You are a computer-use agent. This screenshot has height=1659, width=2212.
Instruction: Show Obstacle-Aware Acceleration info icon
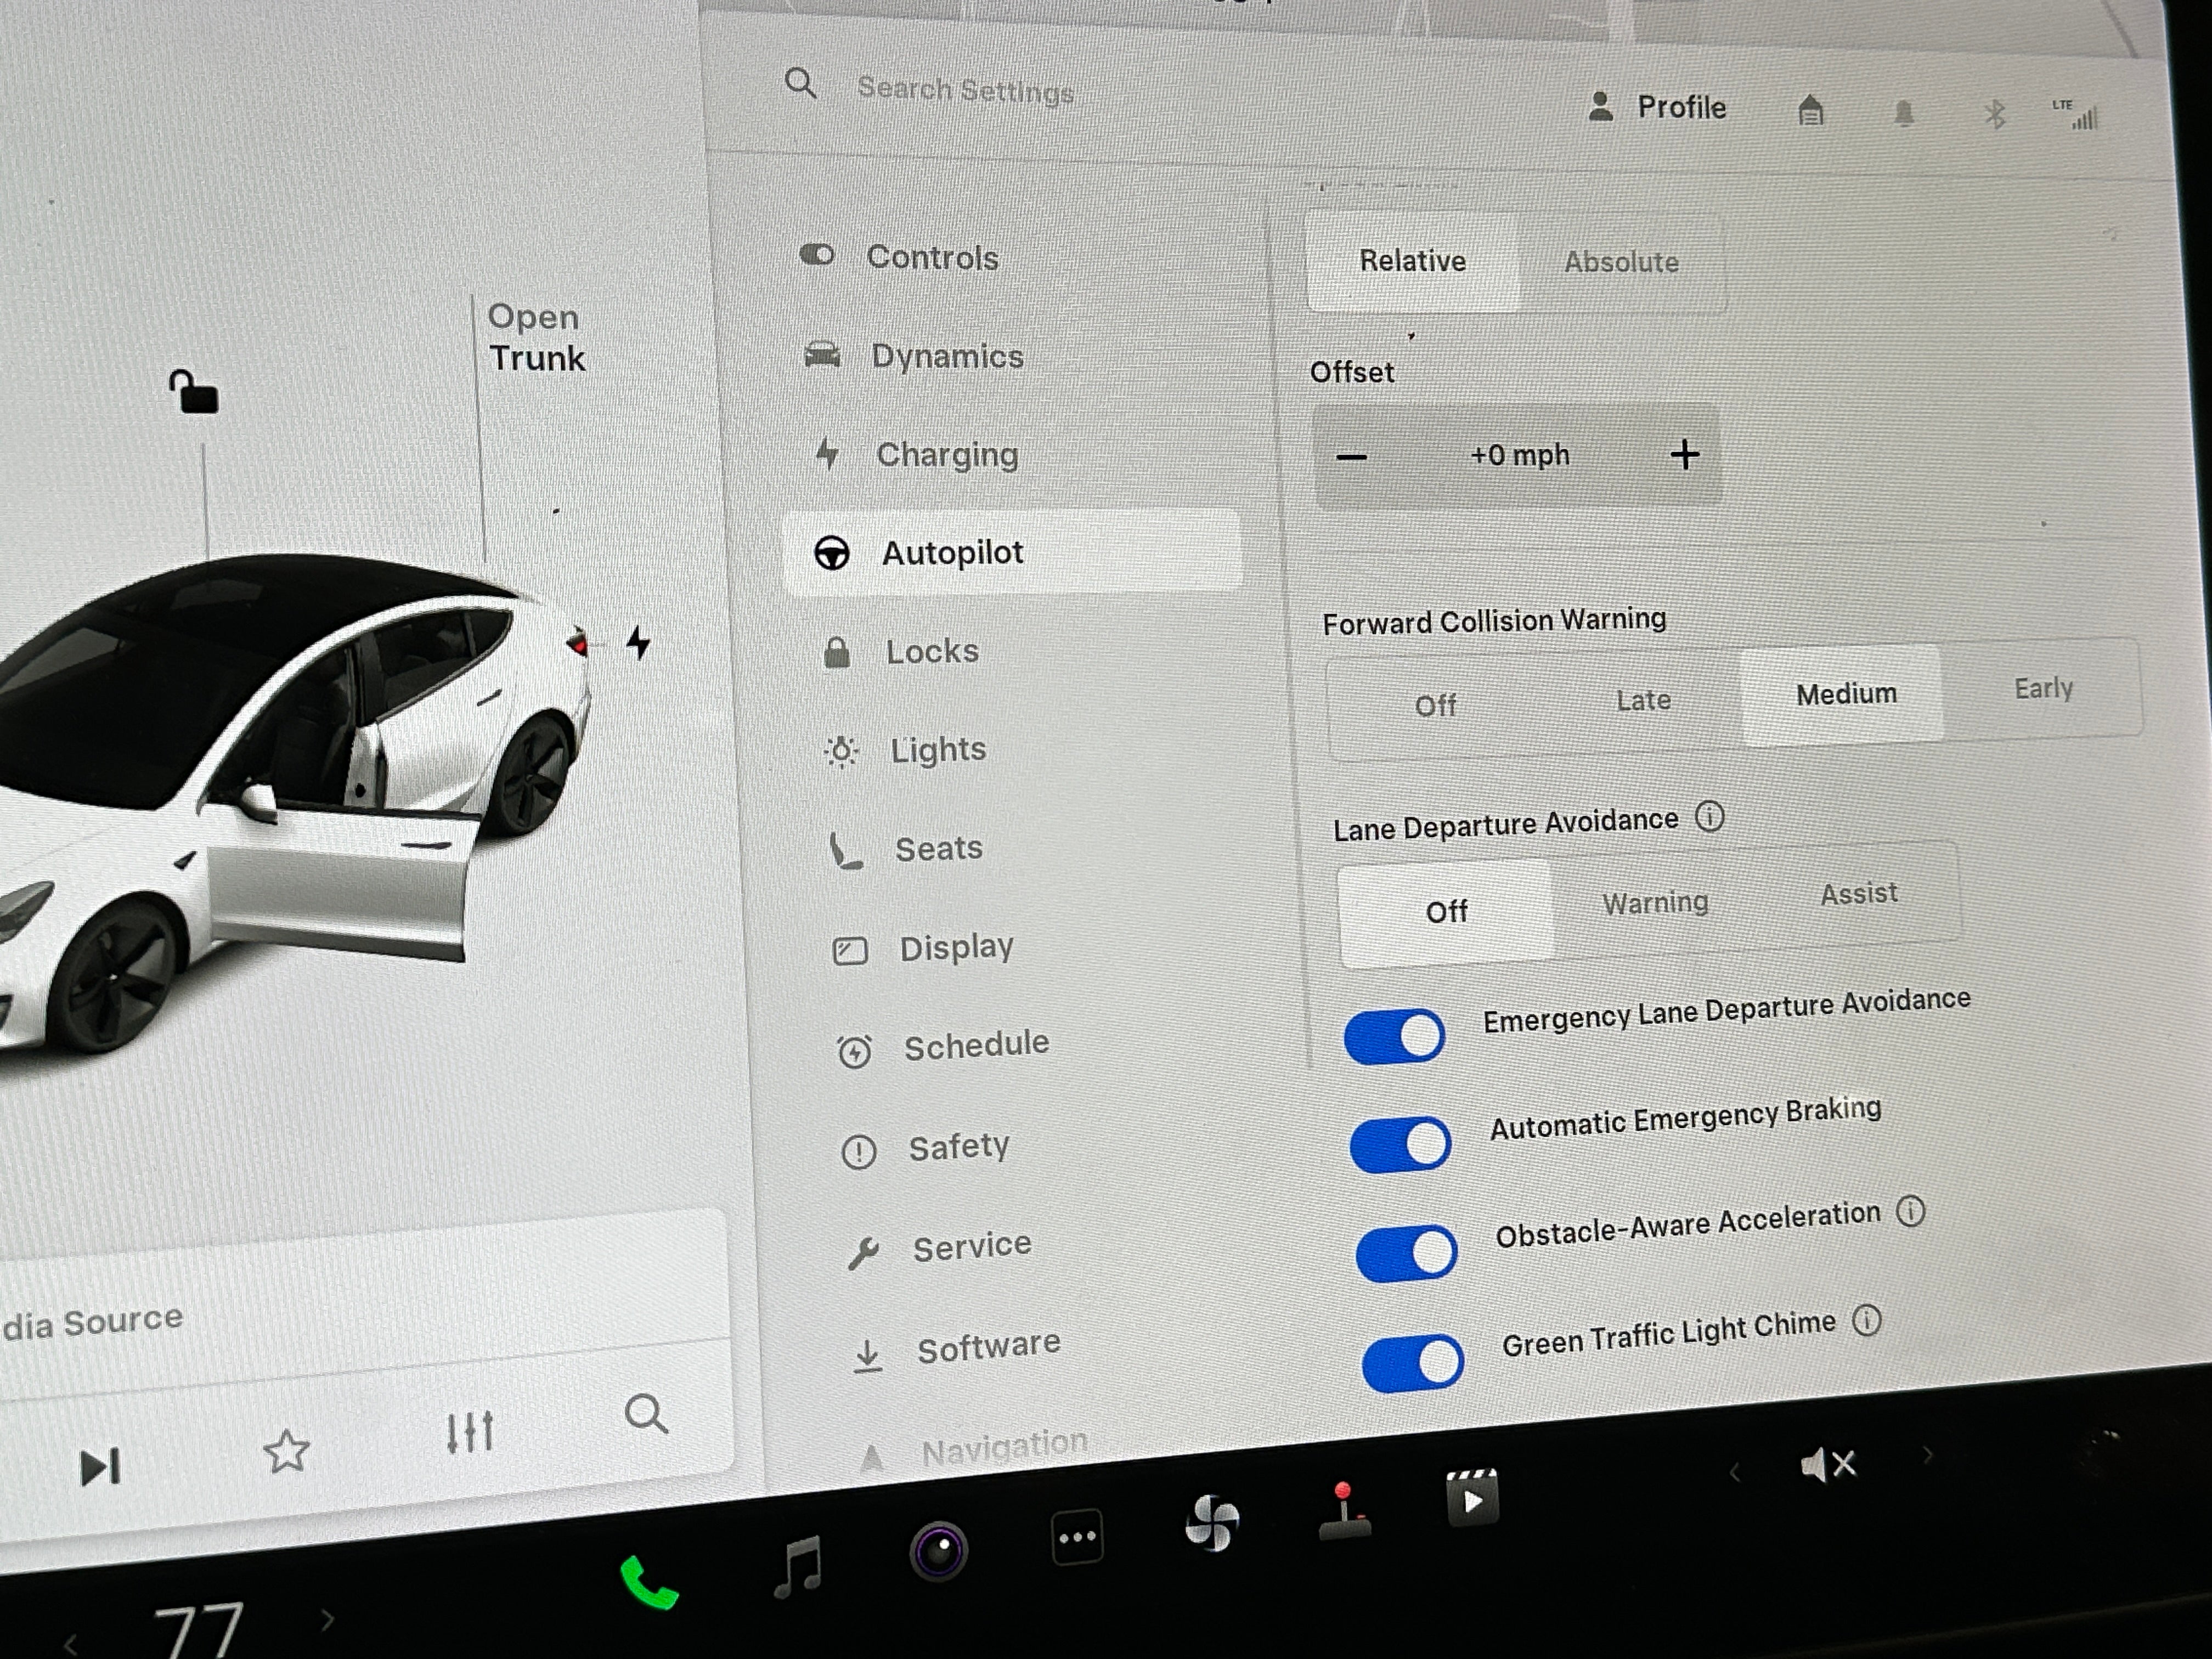point(1911,1211)
